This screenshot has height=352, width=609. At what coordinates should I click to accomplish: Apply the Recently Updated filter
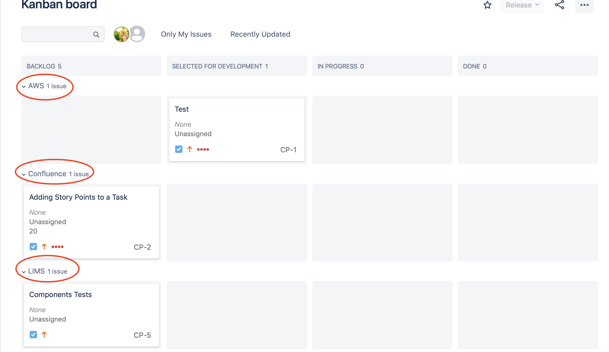pyautogui.click(x=260, y=34)
